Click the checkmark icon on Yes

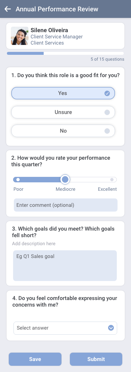[107, 93]
